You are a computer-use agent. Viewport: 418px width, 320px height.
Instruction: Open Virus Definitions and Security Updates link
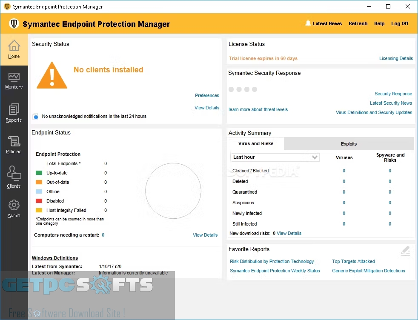click(x=374, y=112)
